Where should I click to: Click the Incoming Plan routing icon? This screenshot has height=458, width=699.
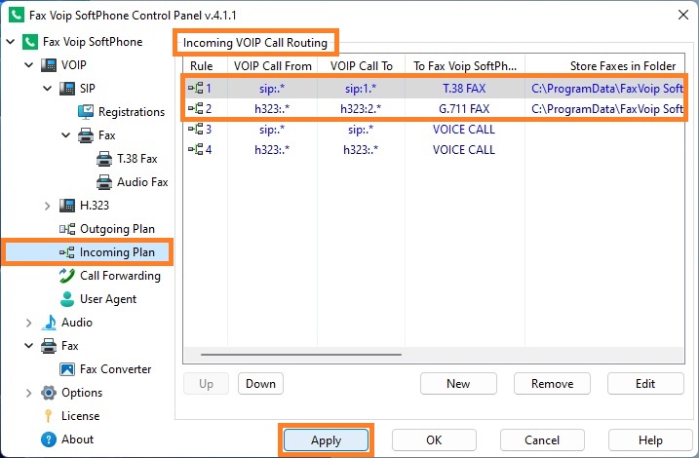[x=67, y=252]
